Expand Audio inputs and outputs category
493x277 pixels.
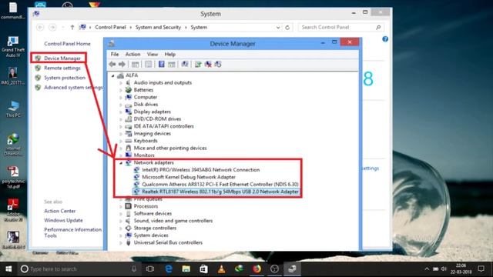[121, 83]
